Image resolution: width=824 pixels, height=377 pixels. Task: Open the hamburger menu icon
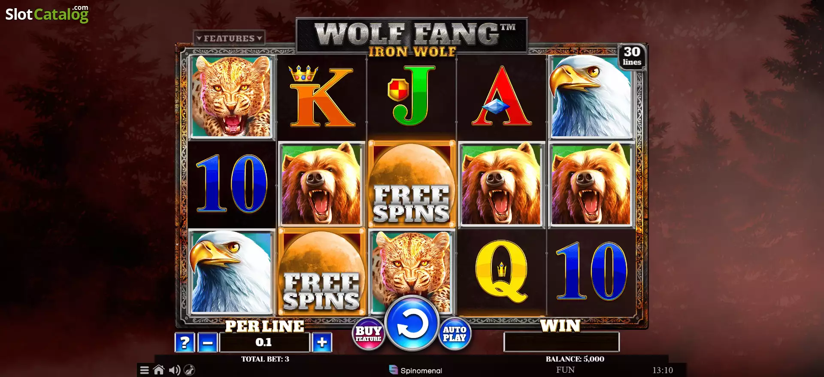tap(145, 370)
